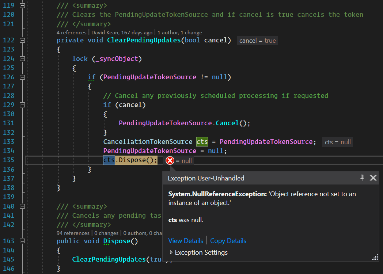
Task: Collapse the if (cancel) block at line 129
Action: (x=22, y=105)
